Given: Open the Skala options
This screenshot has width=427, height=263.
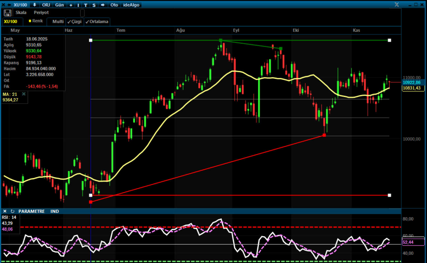Looking at the screenshot, I should click(21, 12).
